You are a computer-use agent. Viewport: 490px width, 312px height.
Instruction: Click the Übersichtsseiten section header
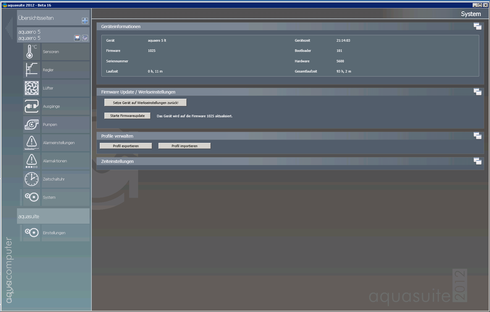click(x=53, y=18)
